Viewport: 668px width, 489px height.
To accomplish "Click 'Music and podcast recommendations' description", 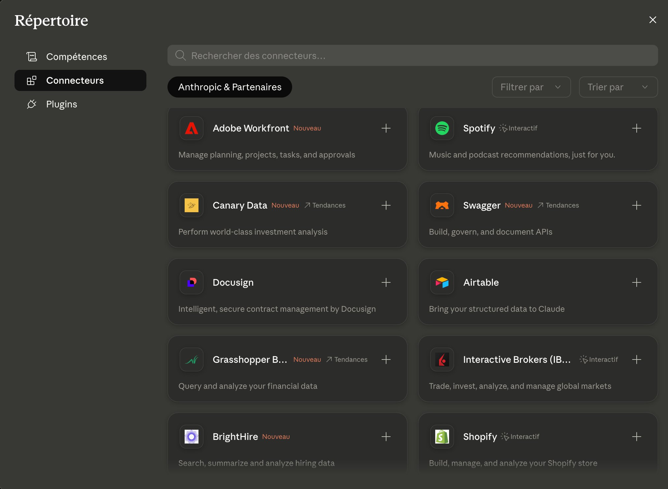I will 522,155.
